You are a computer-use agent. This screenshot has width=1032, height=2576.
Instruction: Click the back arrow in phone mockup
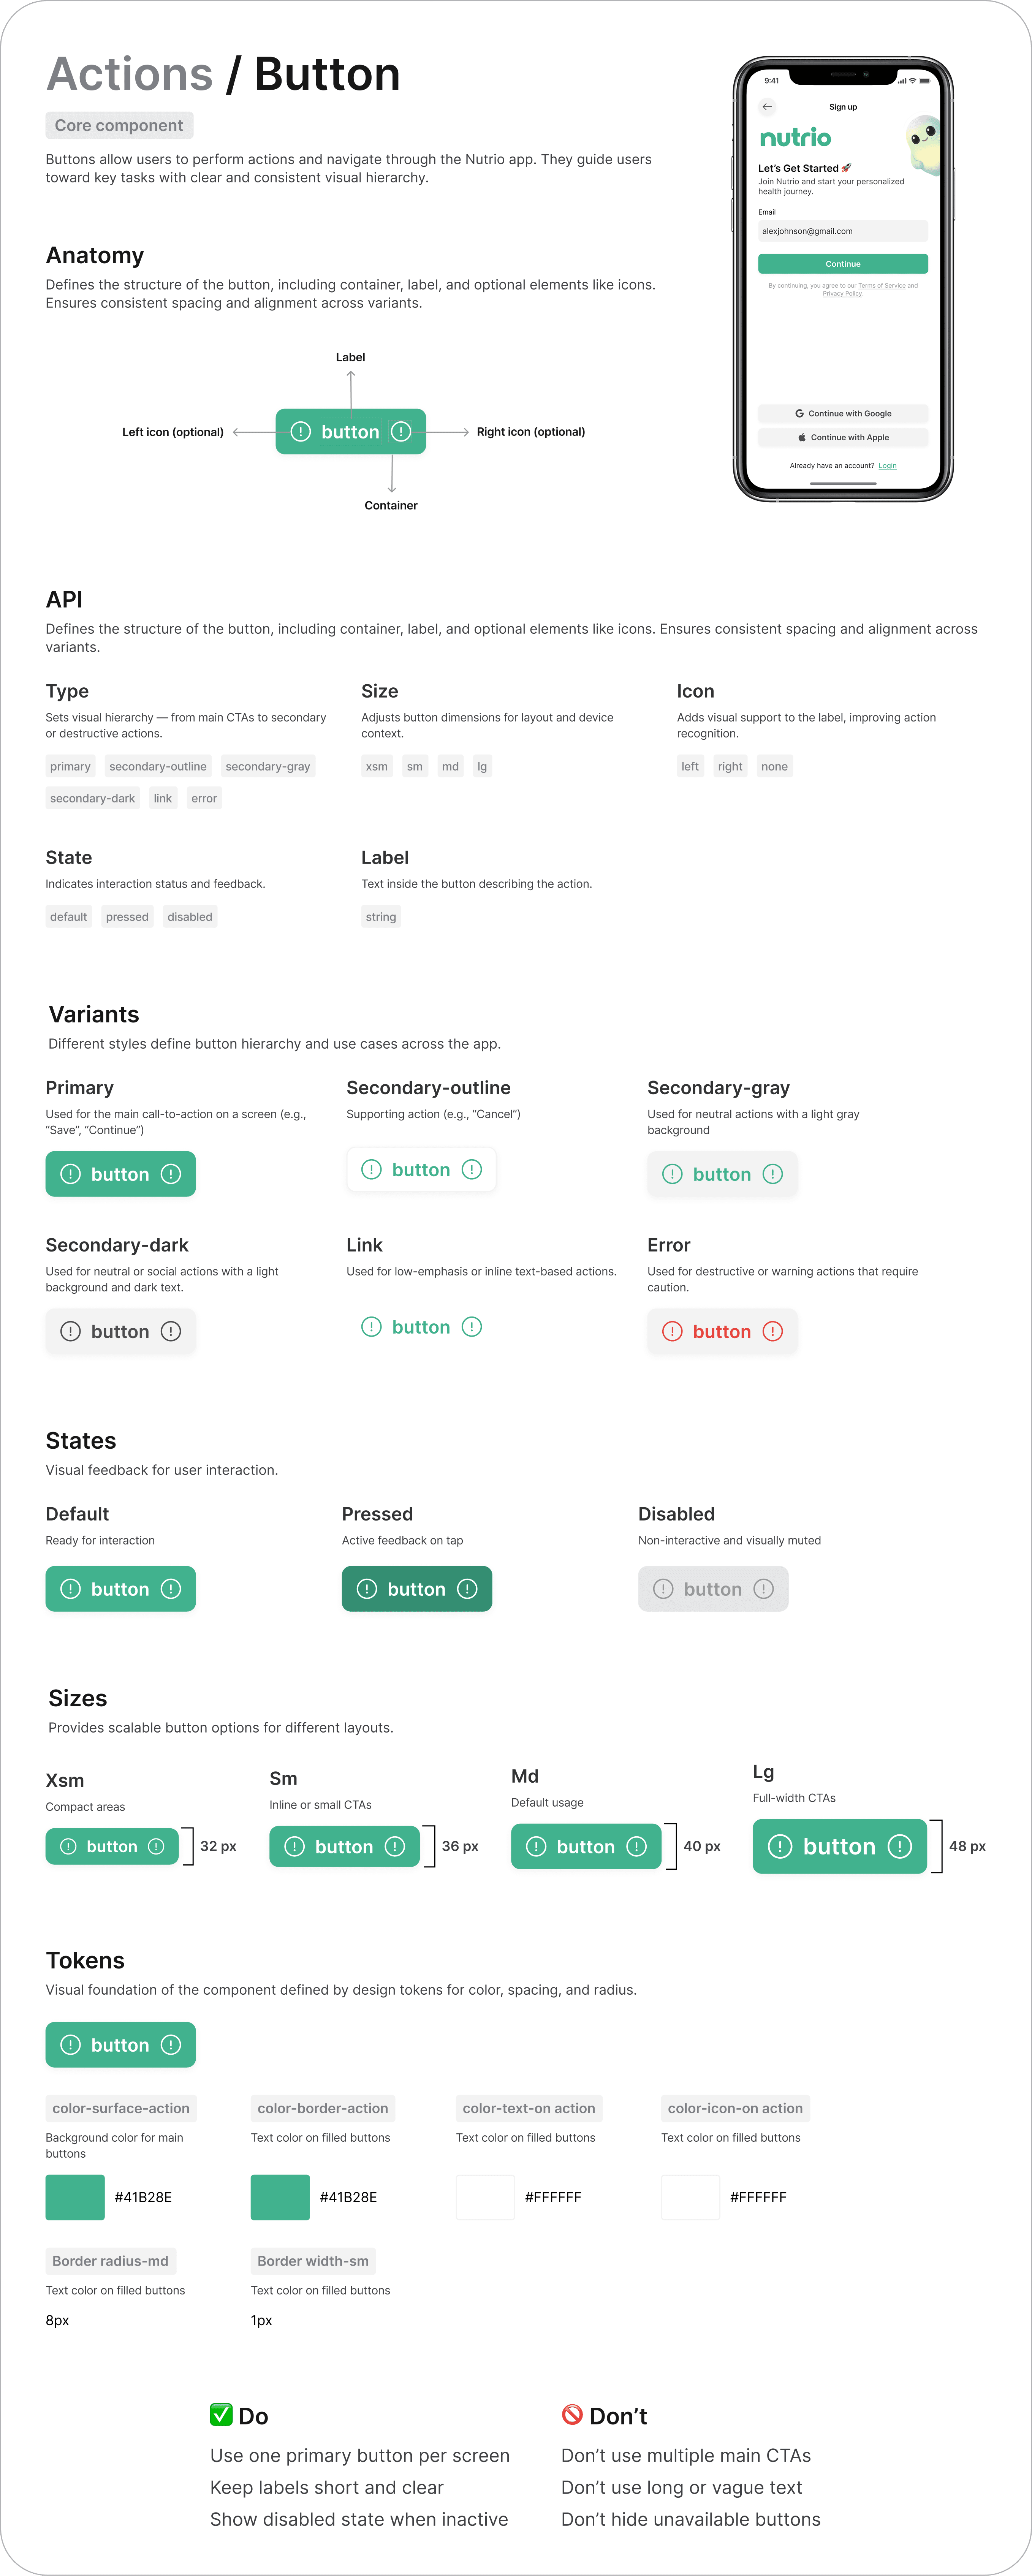[767, 107]
